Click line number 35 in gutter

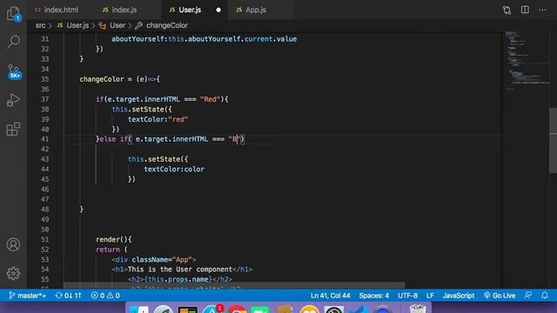[44, 79]
